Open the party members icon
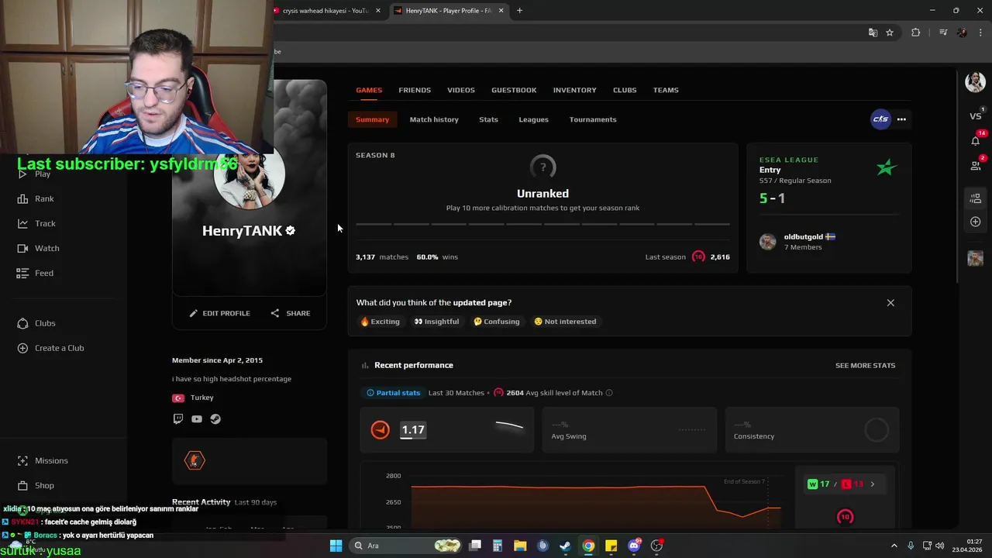Screen dimensions: 992x558 (975, 198)
